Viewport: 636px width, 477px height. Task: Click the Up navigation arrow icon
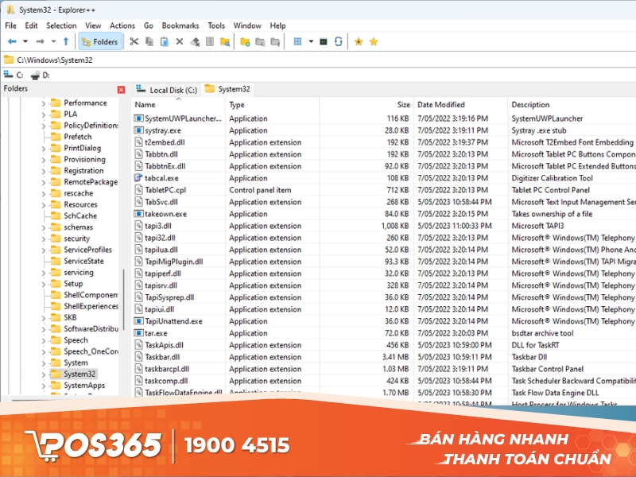[x=64, y=41]
